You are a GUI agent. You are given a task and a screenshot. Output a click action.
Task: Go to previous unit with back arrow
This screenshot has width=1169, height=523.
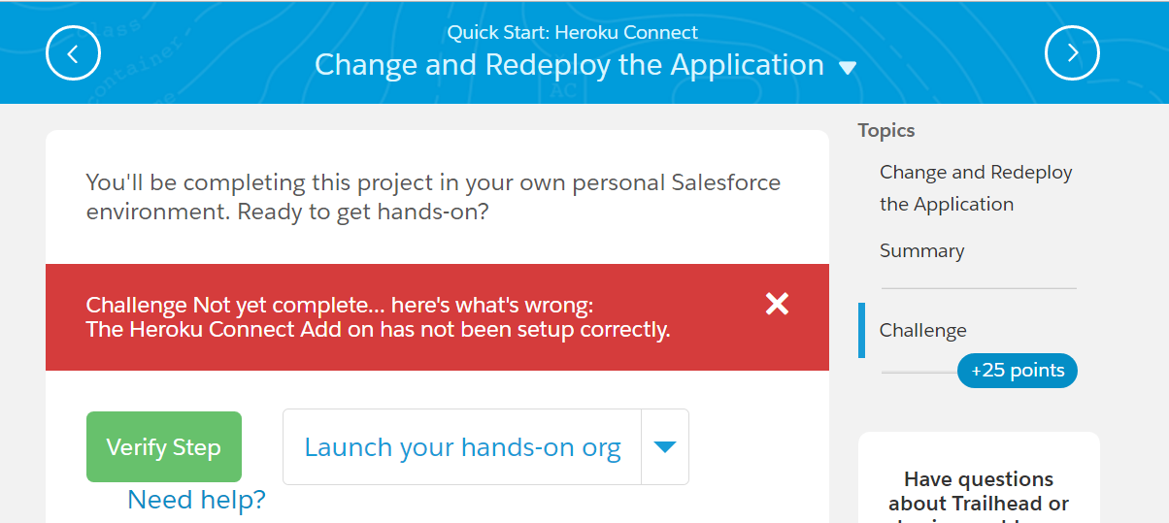point(73,53)
